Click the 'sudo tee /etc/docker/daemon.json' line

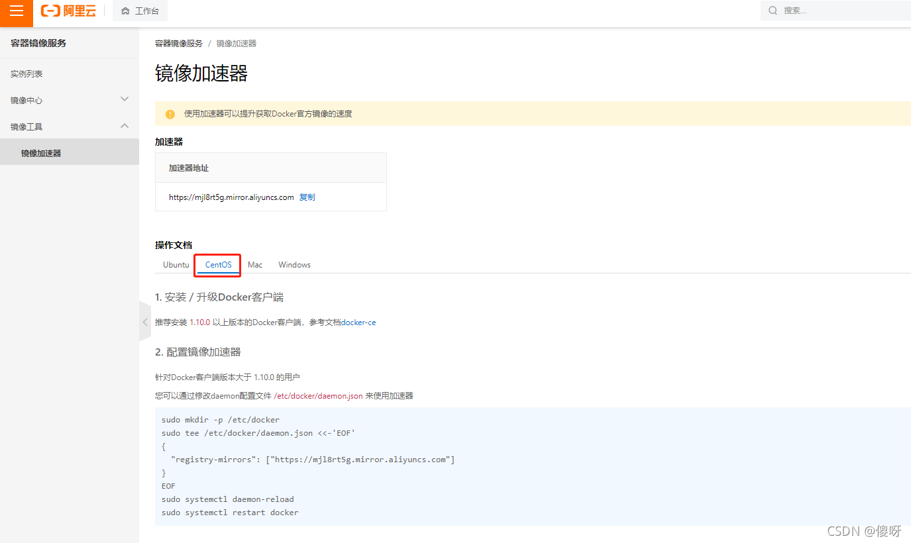point(258,433)
